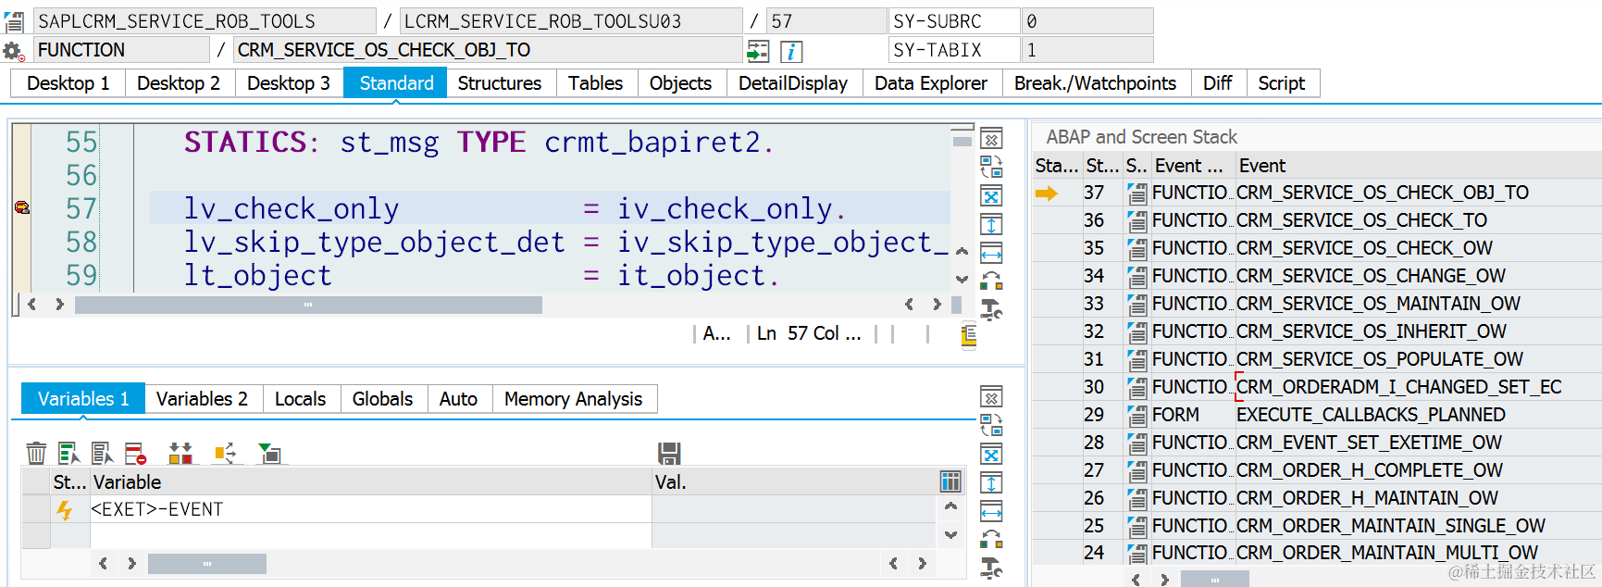
Task: Switch to the Desktop 2 tab
Action: pyautogui.click(x=179, y=83)
